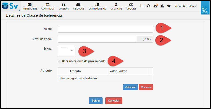Open the inbox notifications icon with badge

156,6
